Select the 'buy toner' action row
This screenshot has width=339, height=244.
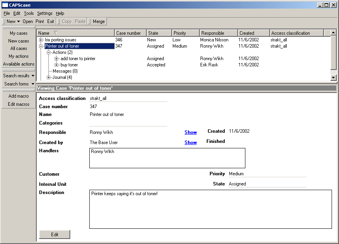(x=69, y=65)
